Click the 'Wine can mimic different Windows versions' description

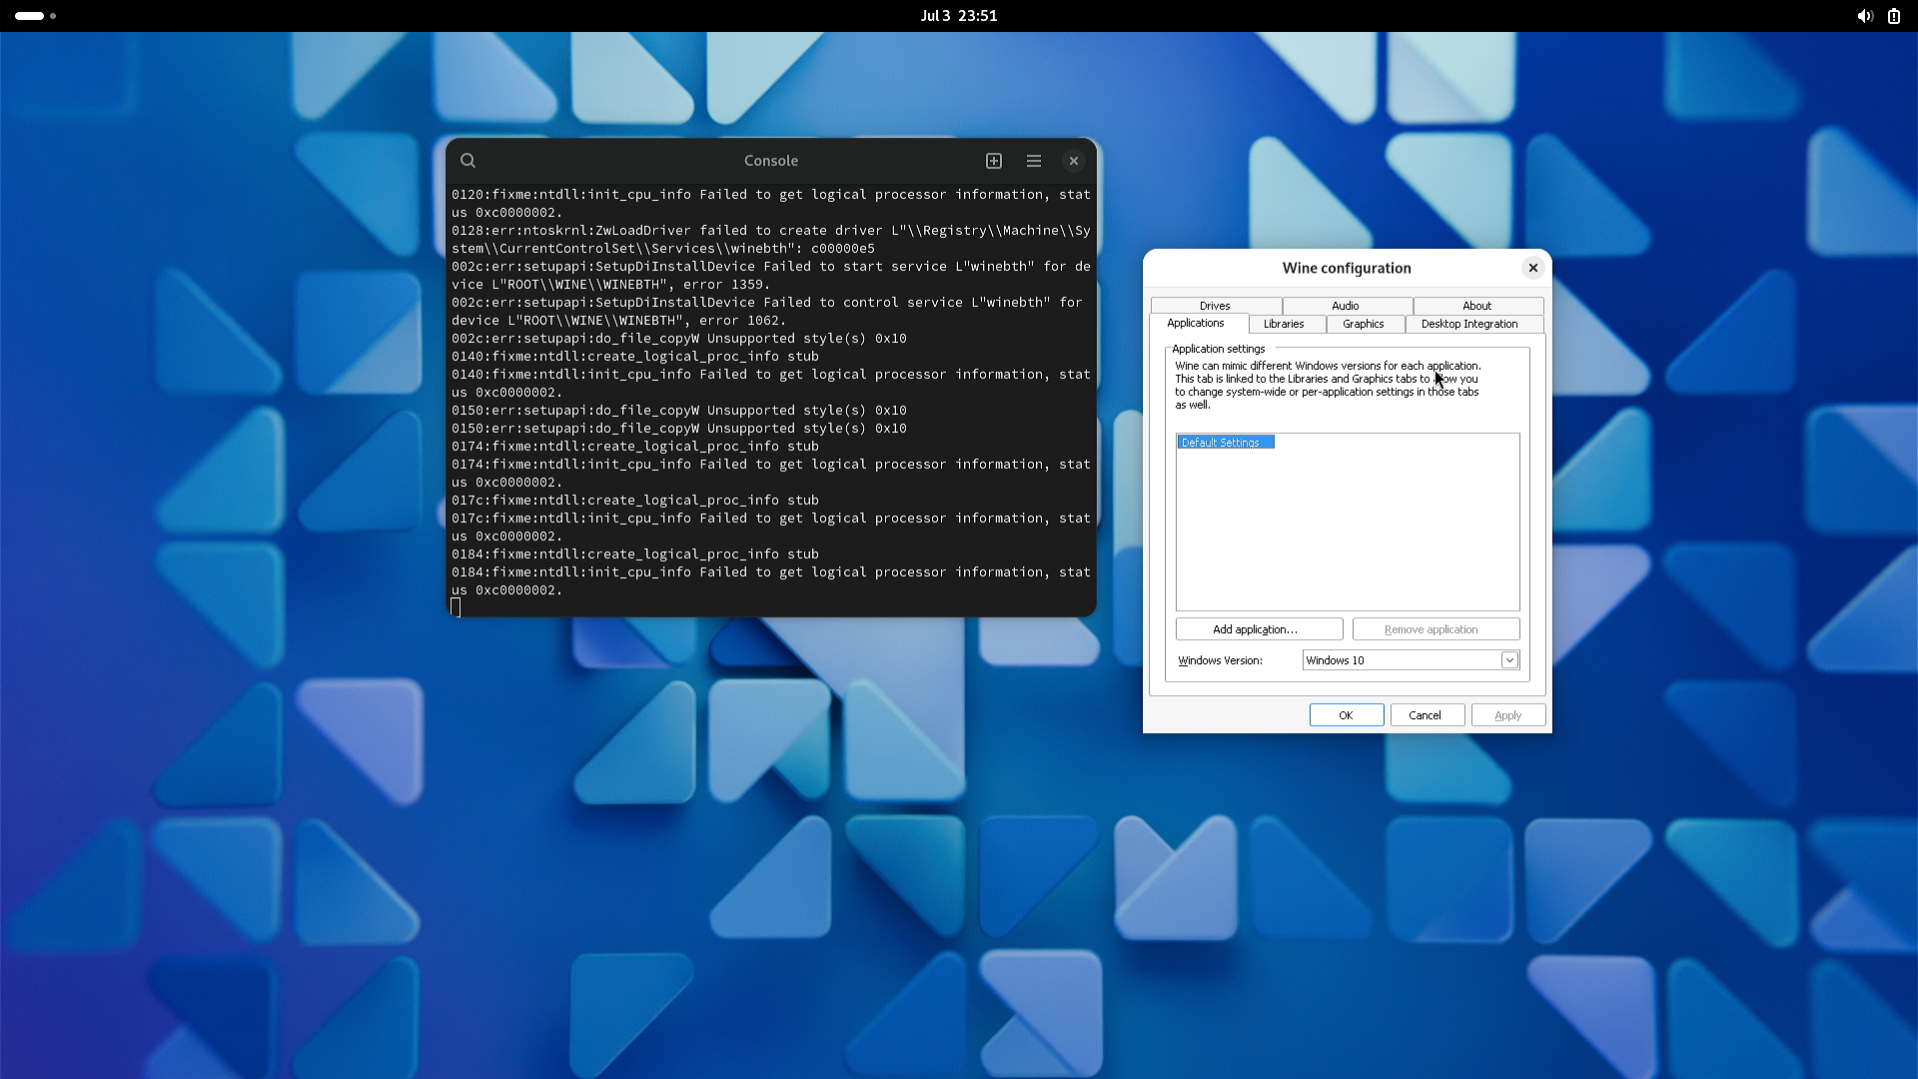[1328, 386]
